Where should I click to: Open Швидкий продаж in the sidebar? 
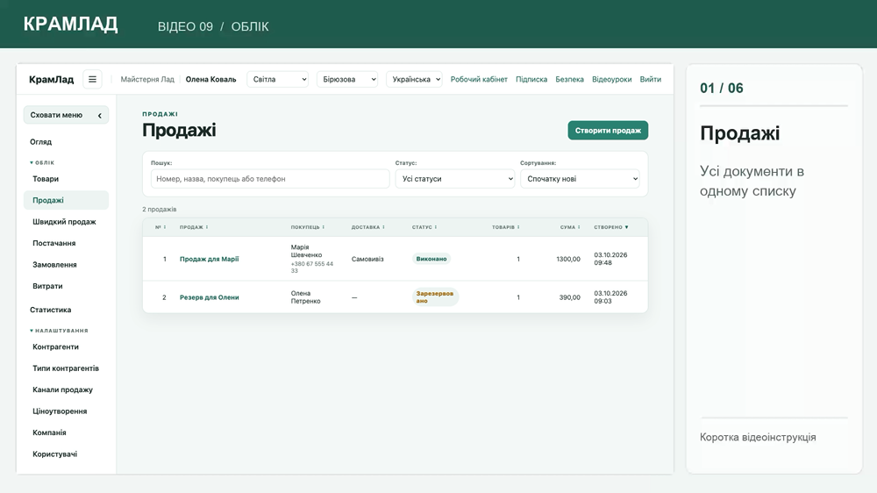(66, 222)
